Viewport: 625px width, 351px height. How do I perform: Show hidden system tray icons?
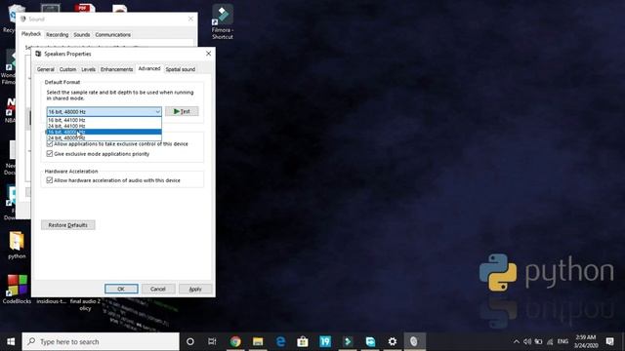517,341
